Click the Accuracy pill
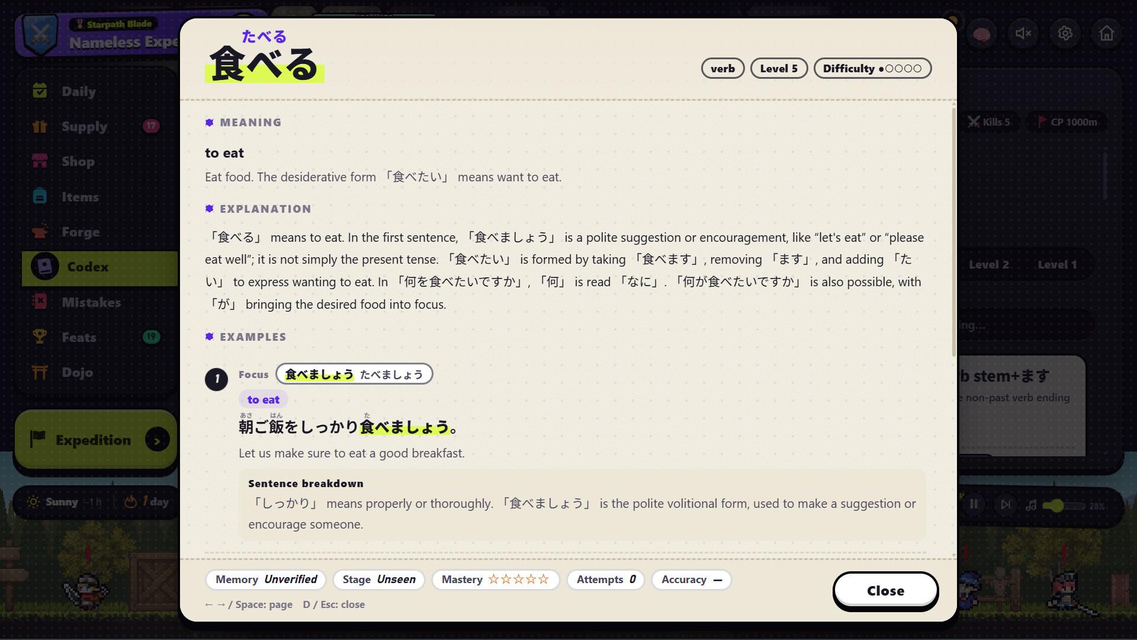This screenshot has width=1137, height=640. [691, 579]
